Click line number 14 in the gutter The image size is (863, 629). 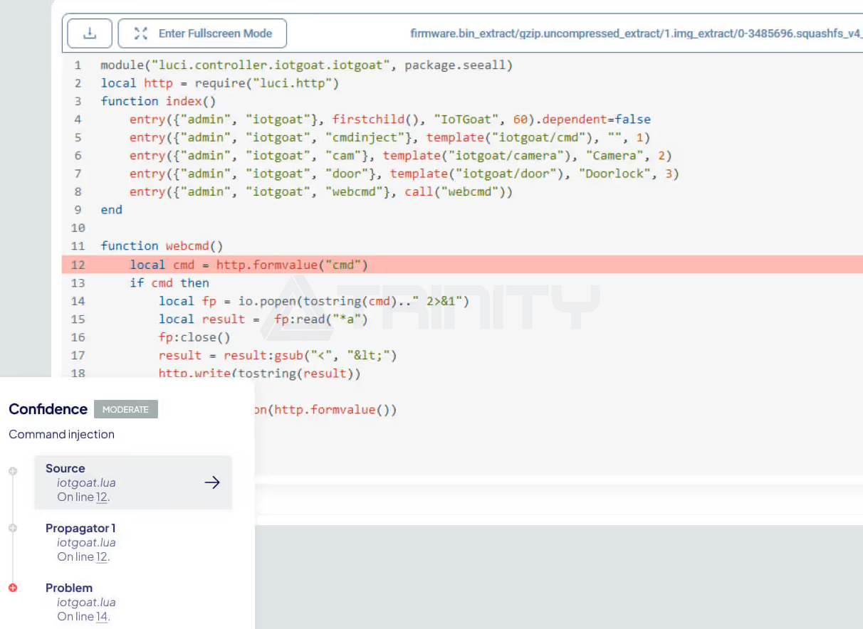78,301
